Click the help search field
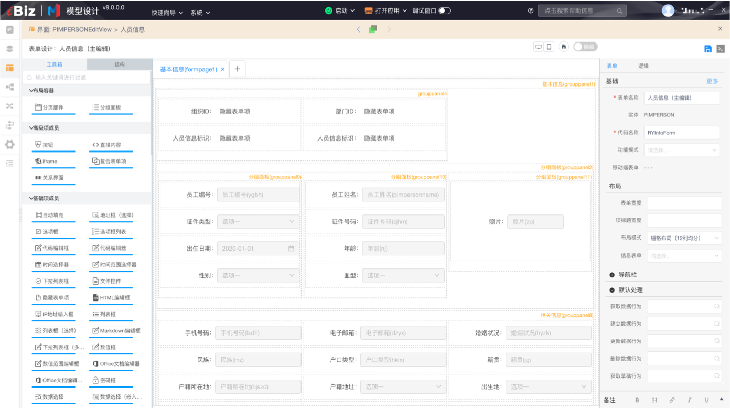 point(582,10)
